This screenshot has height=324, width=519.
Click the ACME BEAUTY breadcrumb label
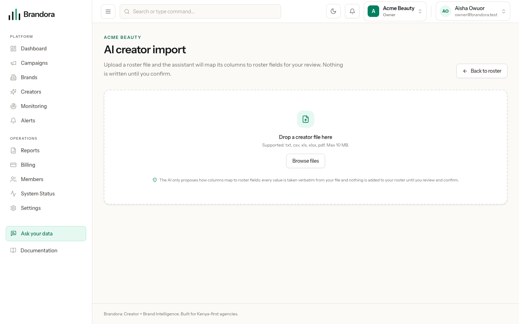click(123, 37)
